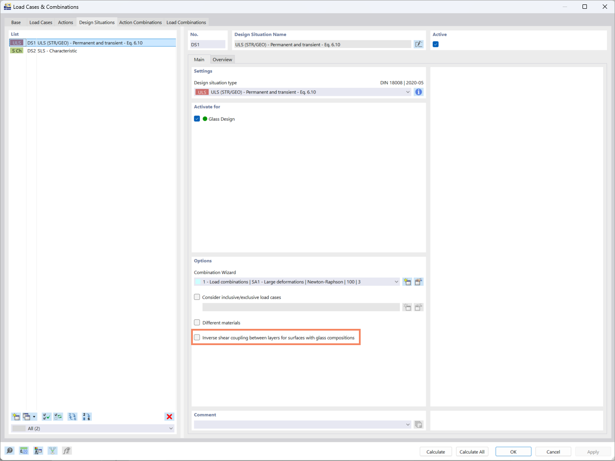
Task: Open the formula editor fx icon
Action: [x=67, y=450]
